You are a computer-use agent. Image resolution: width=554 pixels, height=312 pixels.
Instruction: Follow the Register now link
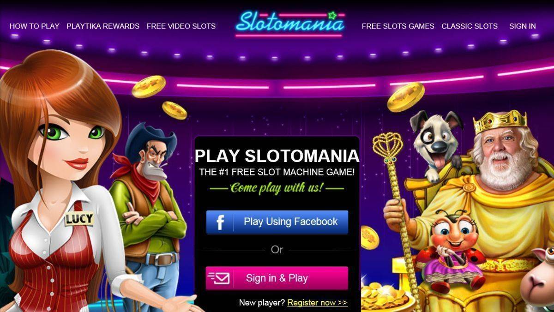pyautogui.click(x=317, y=303)
